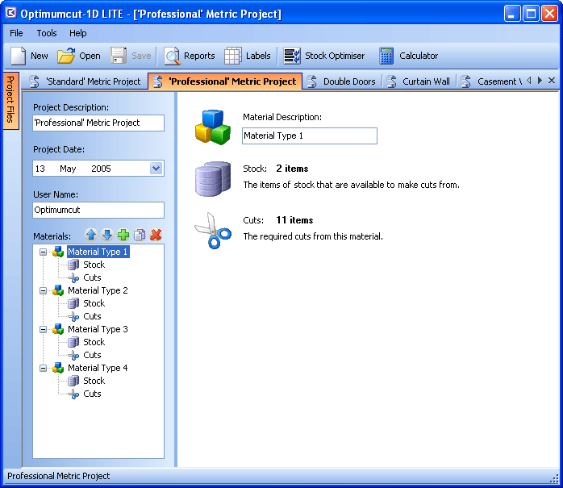563x488 pixels.
Task: Add a new material with the green plus
Action: [123, 235]
